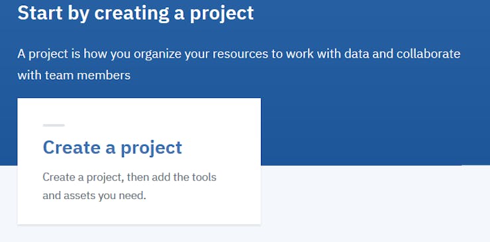Image resolution: width=490 pixels, height=242 pixels.
Task: Click the "with team members" text line
Action: (x=74, y=75)
